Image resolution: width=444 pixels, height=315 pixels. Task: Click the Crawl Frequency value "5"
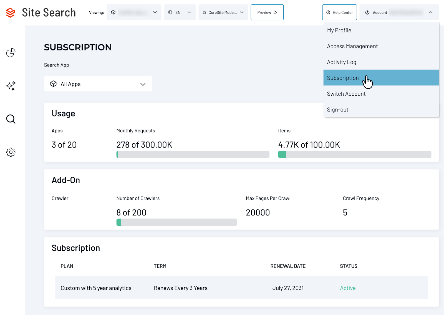(x=345, y=212)
